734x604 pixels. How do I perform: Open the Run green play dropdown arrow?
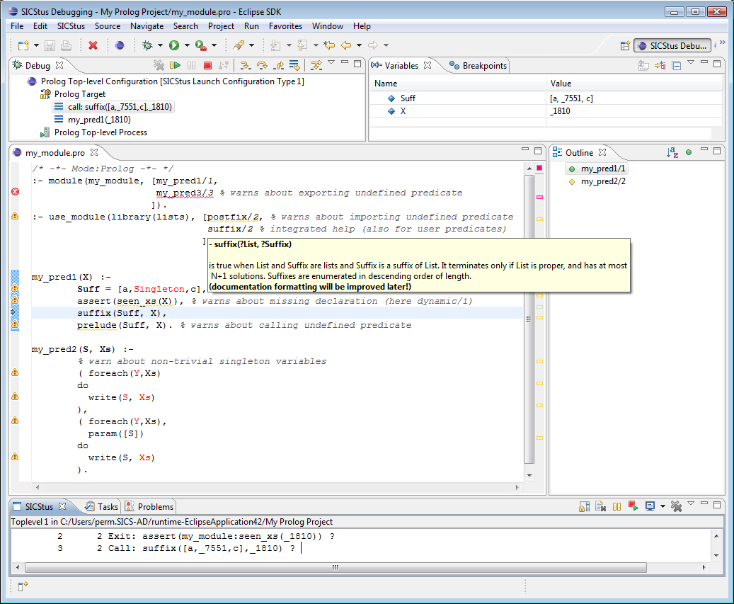(186, 45)
